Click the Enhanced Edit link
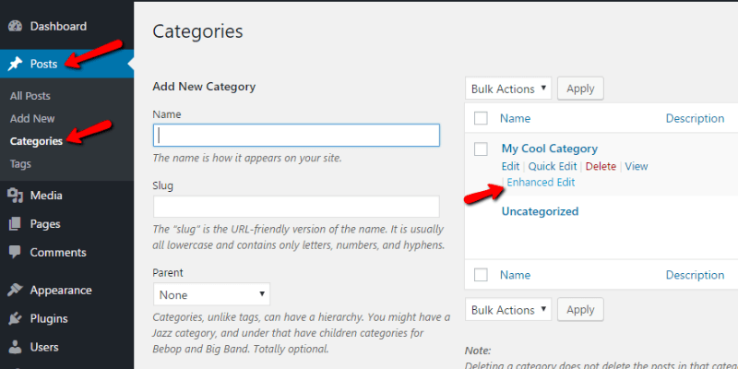This screenshot has height=369, width=738. [541, 183]
